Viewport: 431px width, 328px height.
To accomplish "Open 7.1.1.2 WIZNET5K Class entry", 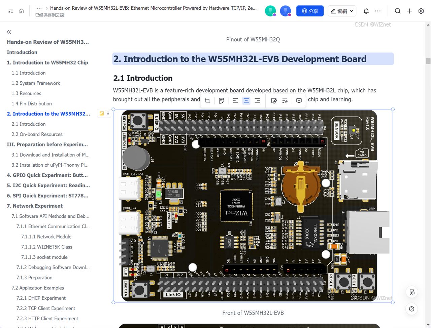I will point(47,247).
